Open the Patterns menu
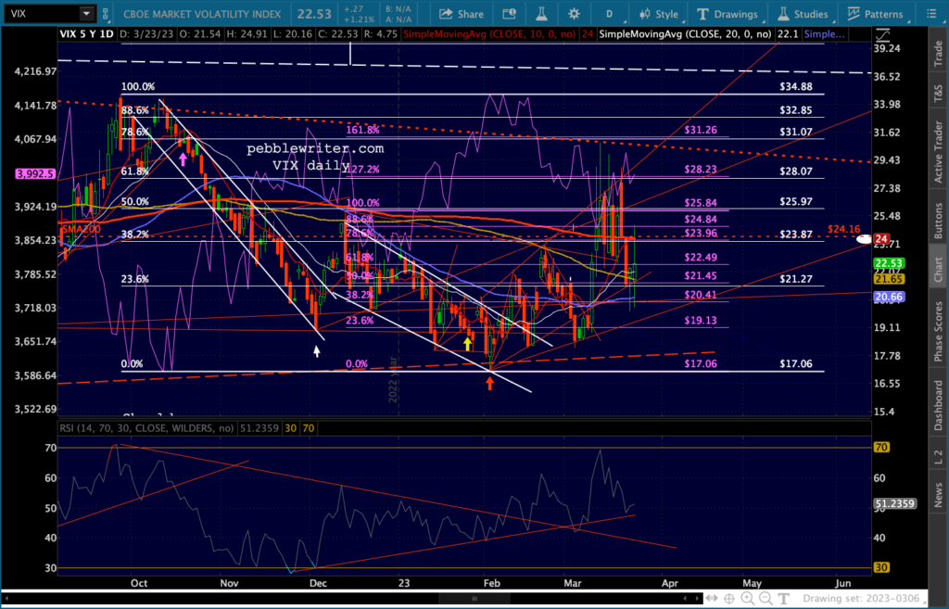 [870, 14]
